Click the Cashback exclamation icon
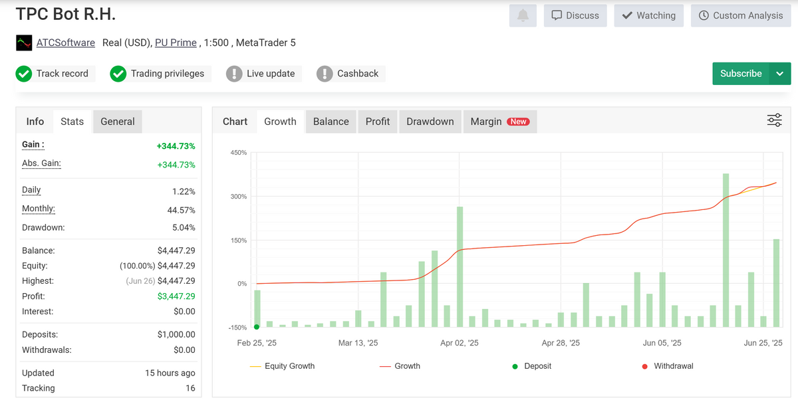Screen dimensions: 798x404 pos(325,74)
